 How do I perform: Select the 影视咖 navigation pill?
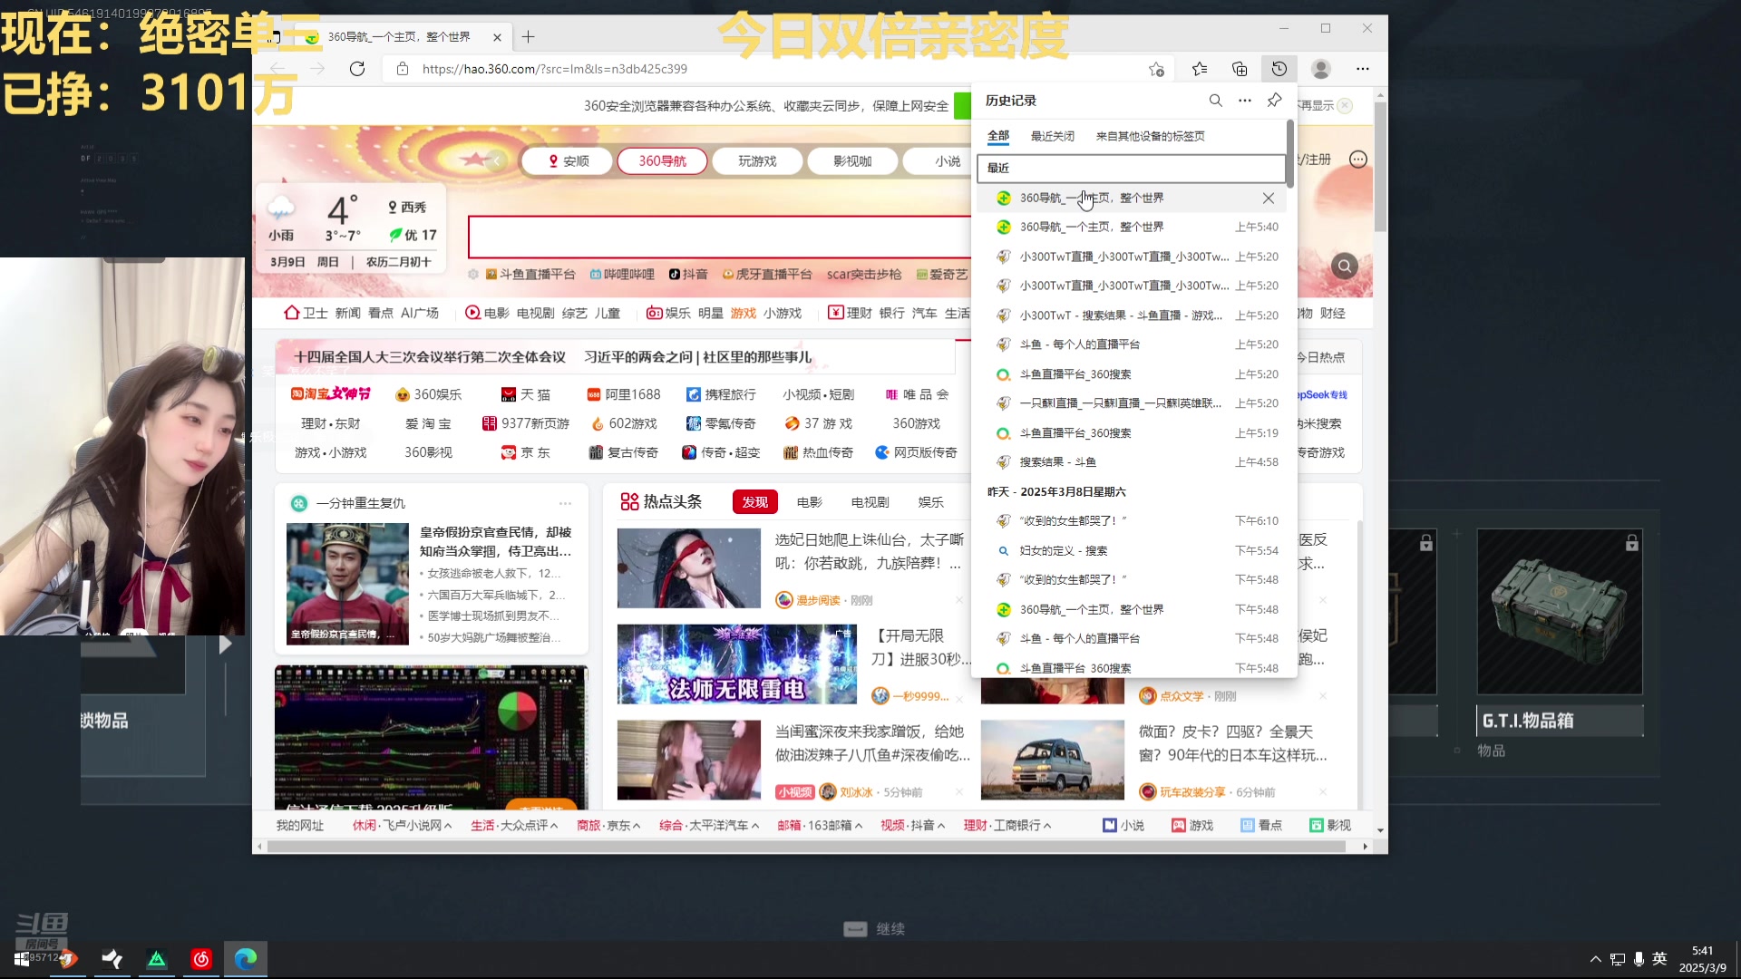point(852,161)
